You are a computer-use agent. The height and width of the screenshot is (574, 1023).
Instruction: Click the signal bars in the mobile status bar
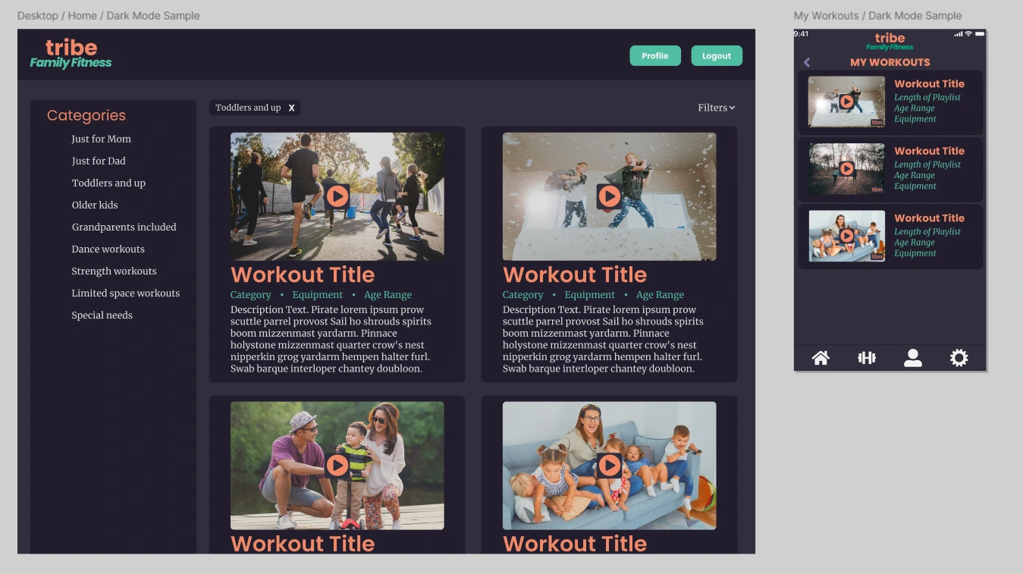pos(959,34)
